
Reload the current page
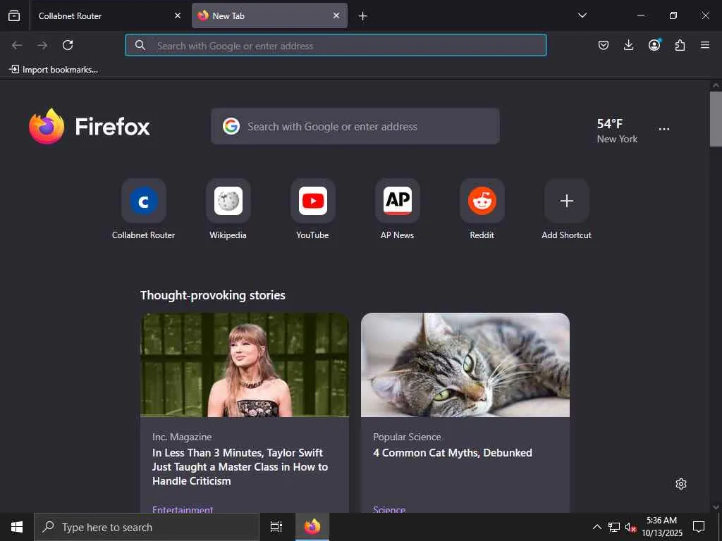pyautogui.click(x=68, y=45)
